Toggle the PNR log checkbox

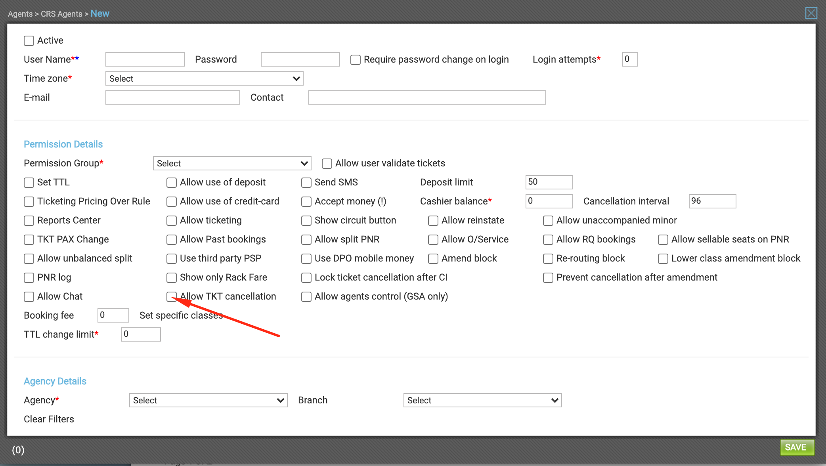click(x=29, y=278)
